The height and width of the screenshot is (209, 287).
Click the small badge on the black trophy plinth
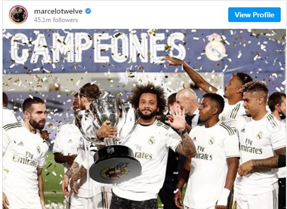click(x=111, y=150)
